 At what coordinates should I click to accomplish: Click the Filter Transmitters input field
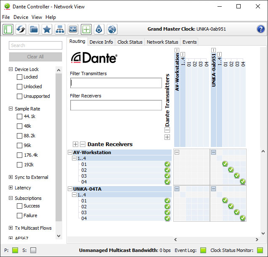click(x=116, y=83)
